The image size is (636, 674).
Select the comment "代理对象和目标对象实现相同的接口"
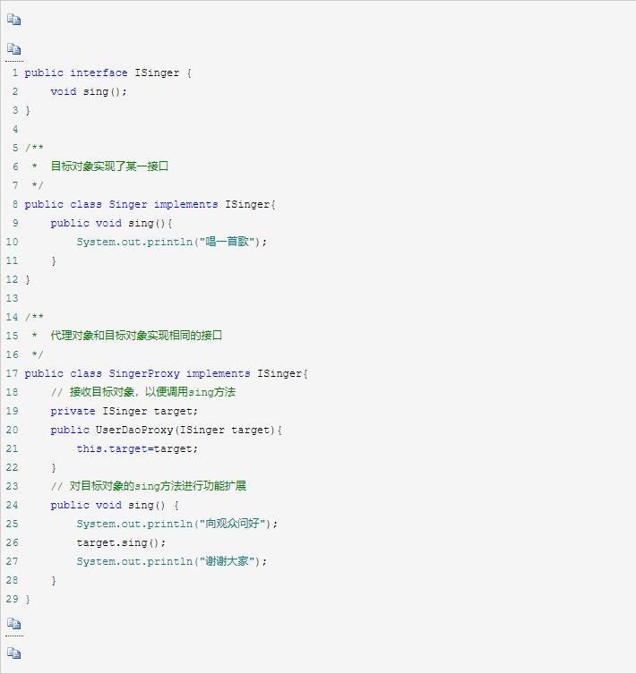point(136,336)
